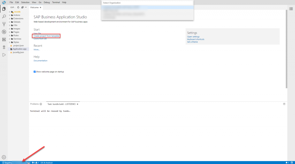Click the Clone from Git link
Viewport: 295px width, 164px height.
coord(40,39)
